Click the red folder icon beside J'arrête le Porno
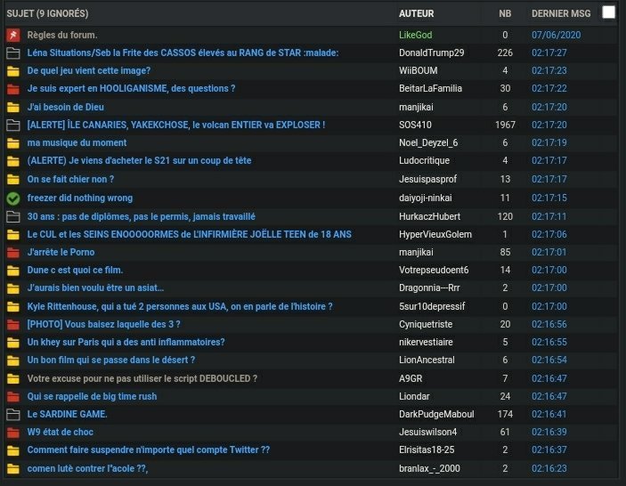The image size is (626, 486). 13,252
